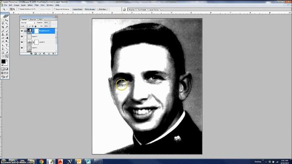Screen dimensions: 292x164
Task: Click Edit in Quick Mask Mode icon
Action: 6,69
